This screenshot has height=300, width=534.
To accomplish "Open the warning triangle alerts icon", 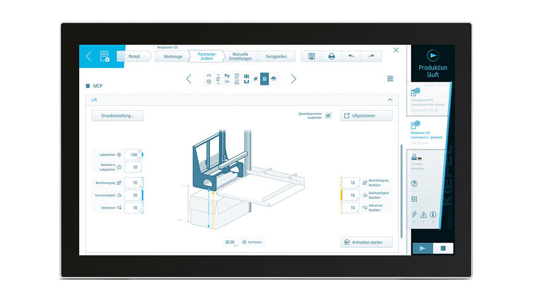I will [x=423, y=215].
